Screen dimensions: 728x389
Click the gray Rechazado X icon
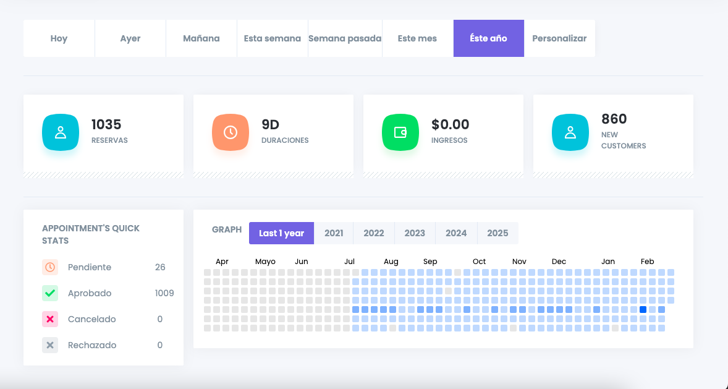[50, 345]
